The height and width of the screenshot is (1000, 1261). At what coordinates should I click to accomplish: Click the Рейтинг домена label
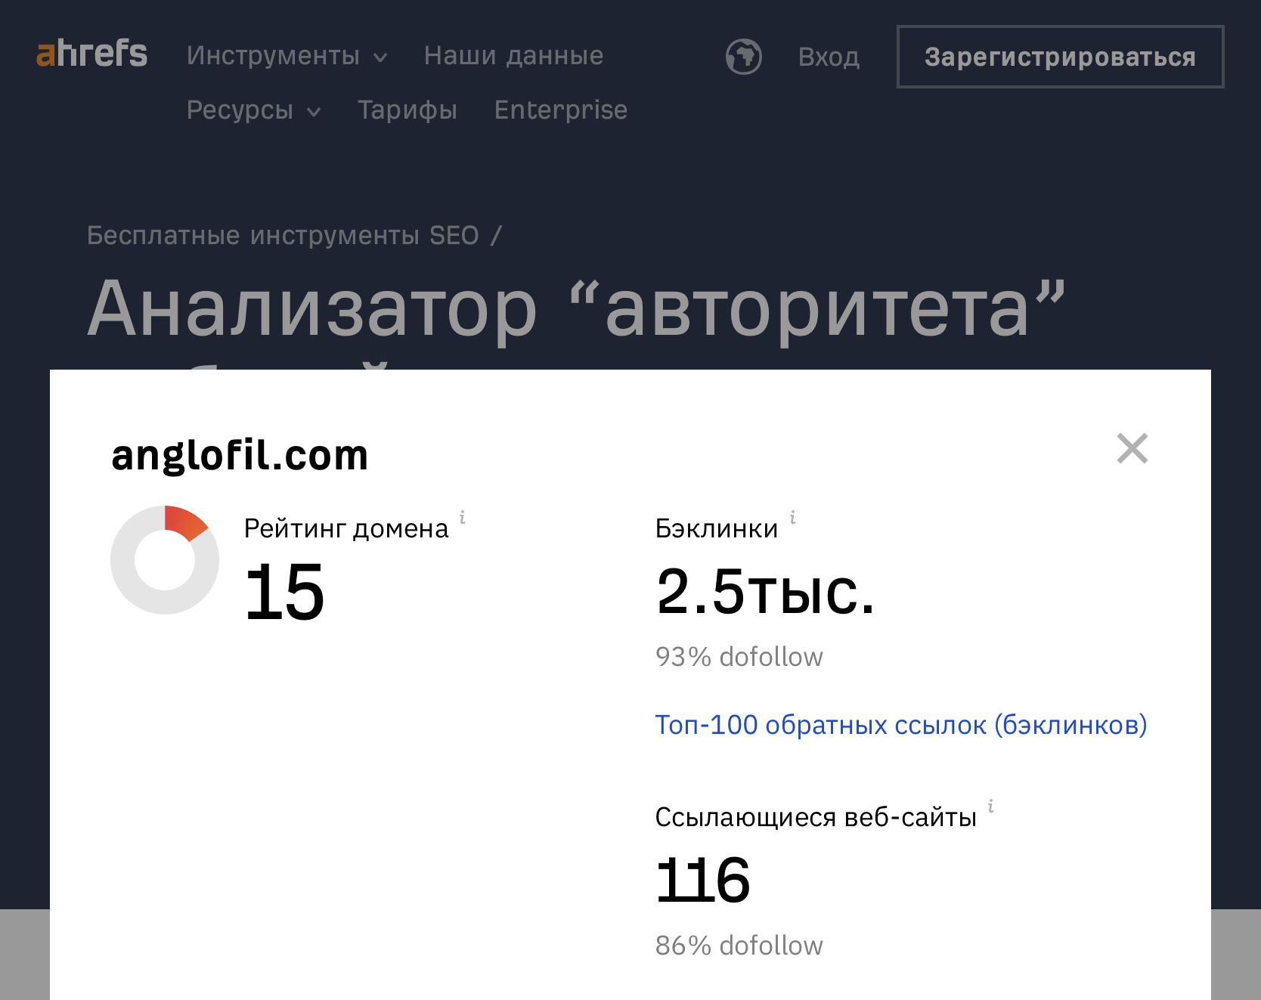pos(346,529)
